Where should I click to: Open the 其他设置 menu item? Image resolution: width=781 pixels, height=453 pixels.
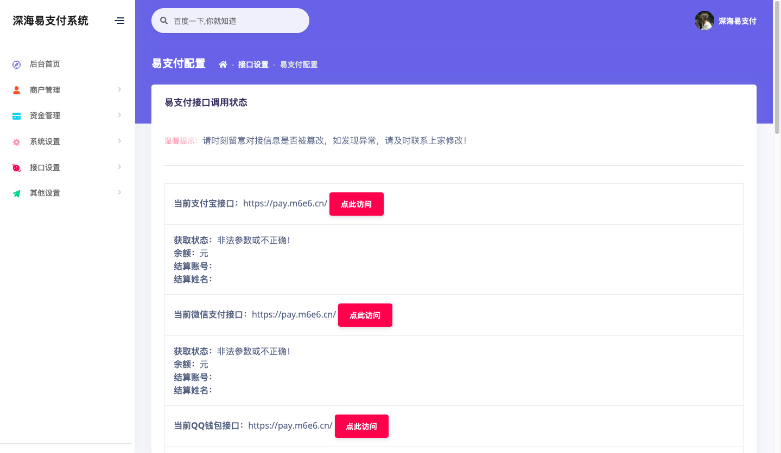click(x=45, y=193)
